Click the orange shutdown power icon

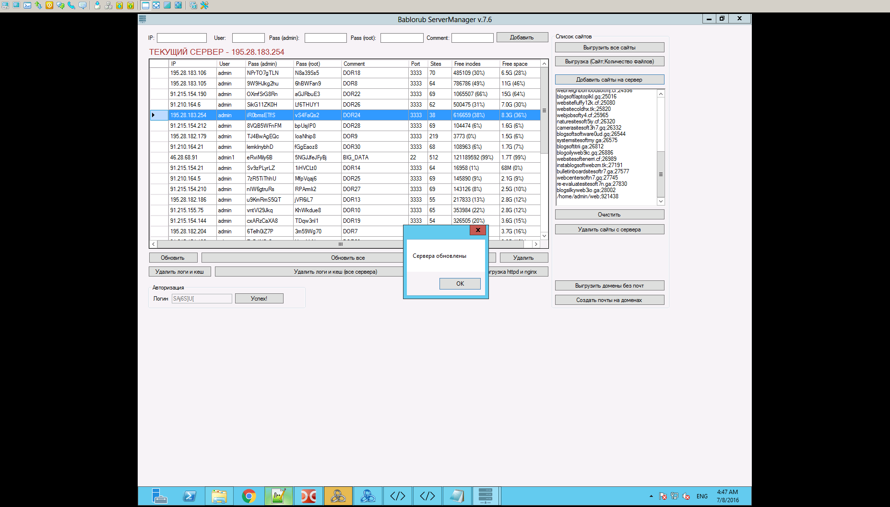(x=49, y=5)
